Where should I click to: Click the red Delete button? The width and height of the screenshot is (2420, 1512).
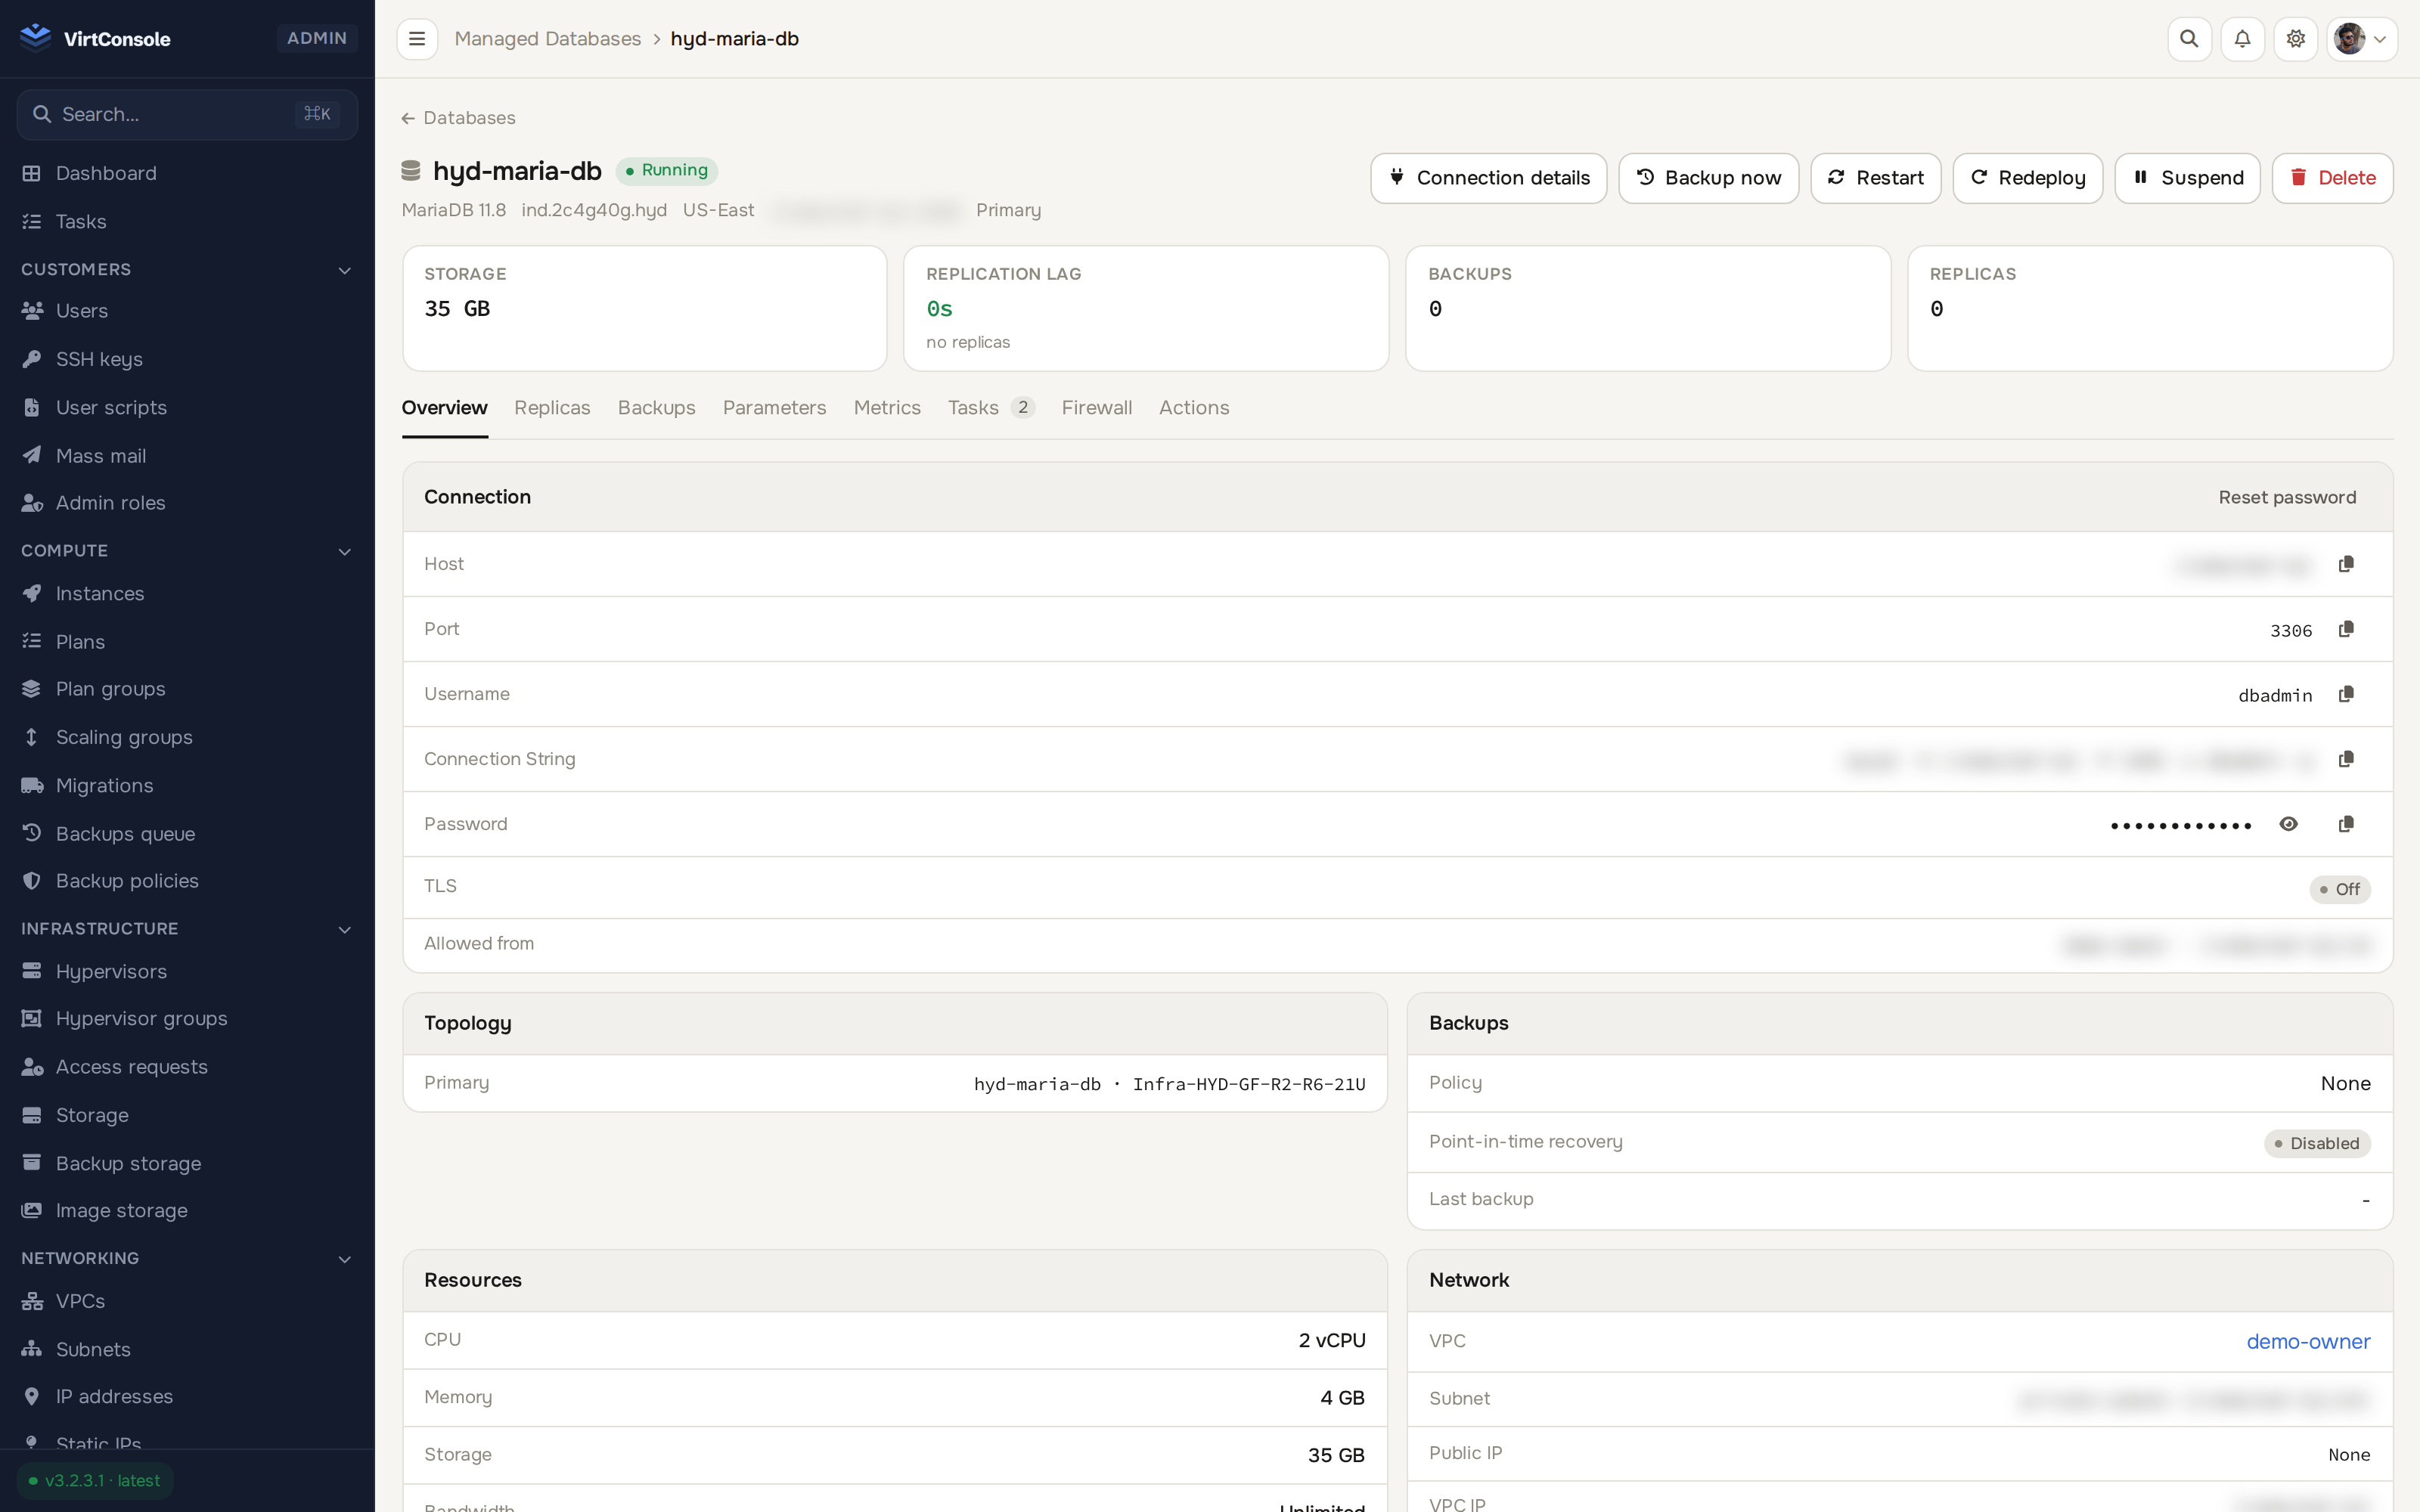point(2332,178)
